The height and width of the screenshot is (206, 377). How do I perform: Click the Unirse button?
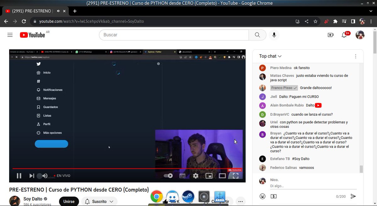coord(69,201)
